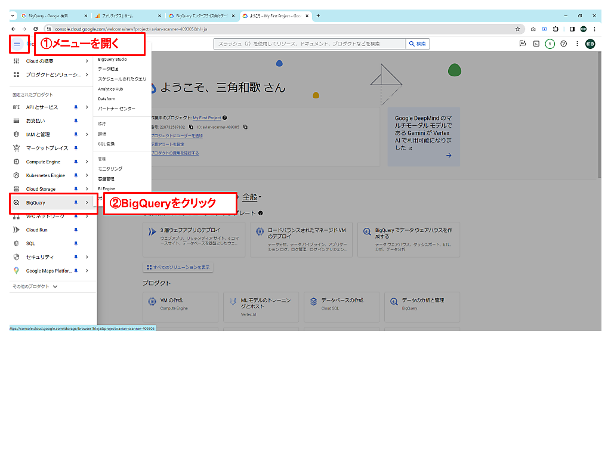Unpin SQL from sidebar
Image resolution: width=611 pixels, height=458 pixels.
point(76,243)
